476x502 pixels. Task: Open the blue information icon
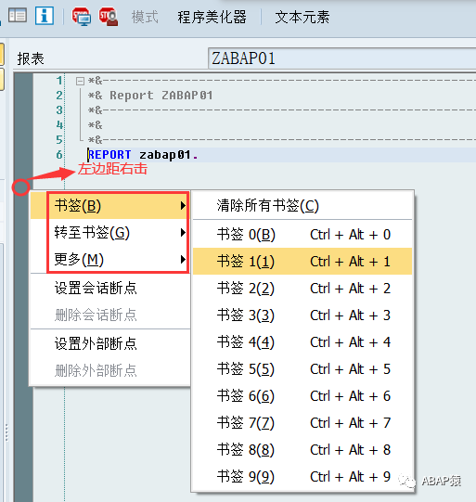[x=45, y=16]
